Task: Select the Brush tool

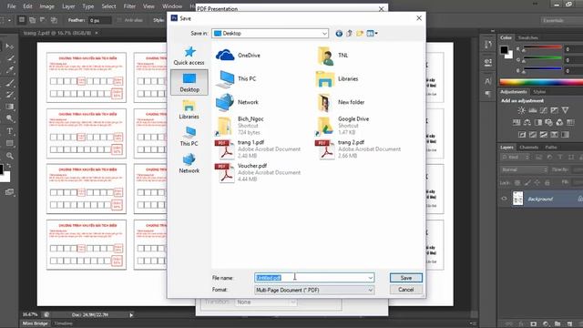Action: 10,83
